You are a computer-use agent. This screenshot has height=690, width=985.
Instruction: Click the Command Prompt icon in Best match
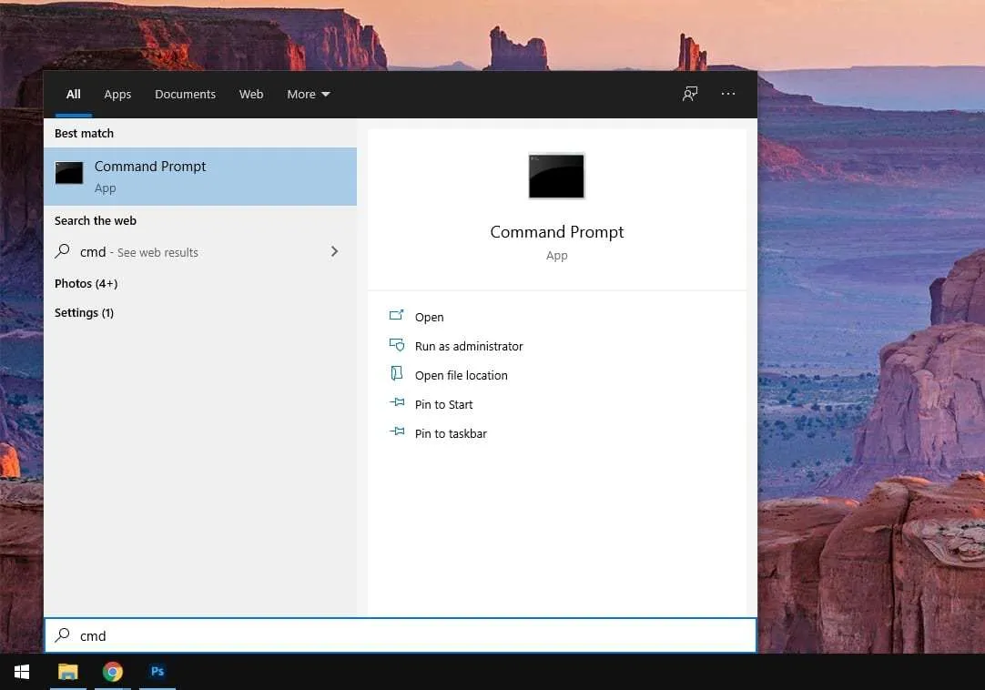[69, 173]
